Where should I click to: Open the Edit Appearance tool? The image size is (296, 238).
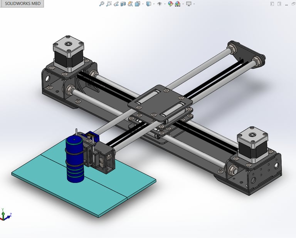[x=170, y=4]
